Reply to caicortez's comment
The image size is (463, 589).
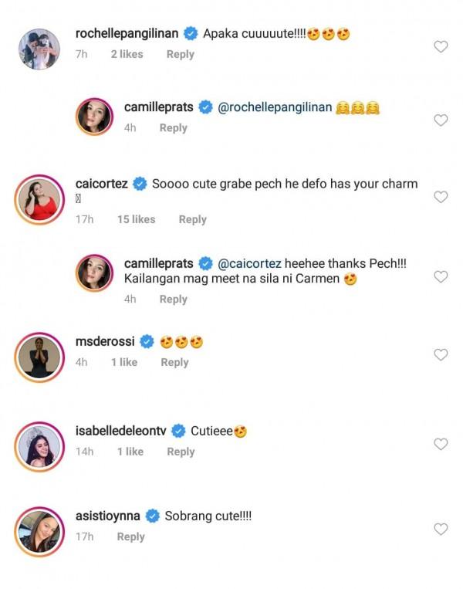click(x=192, y=219)
